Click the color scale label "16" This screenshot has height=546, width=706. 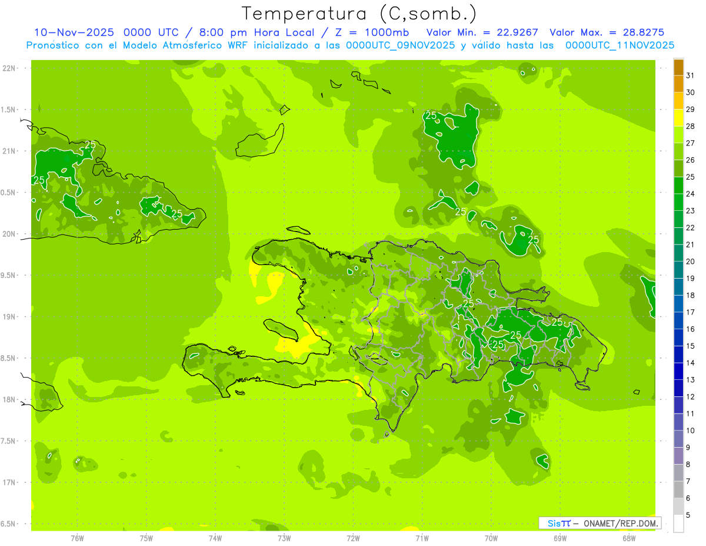pyautogui.click(x=691, y=329)
